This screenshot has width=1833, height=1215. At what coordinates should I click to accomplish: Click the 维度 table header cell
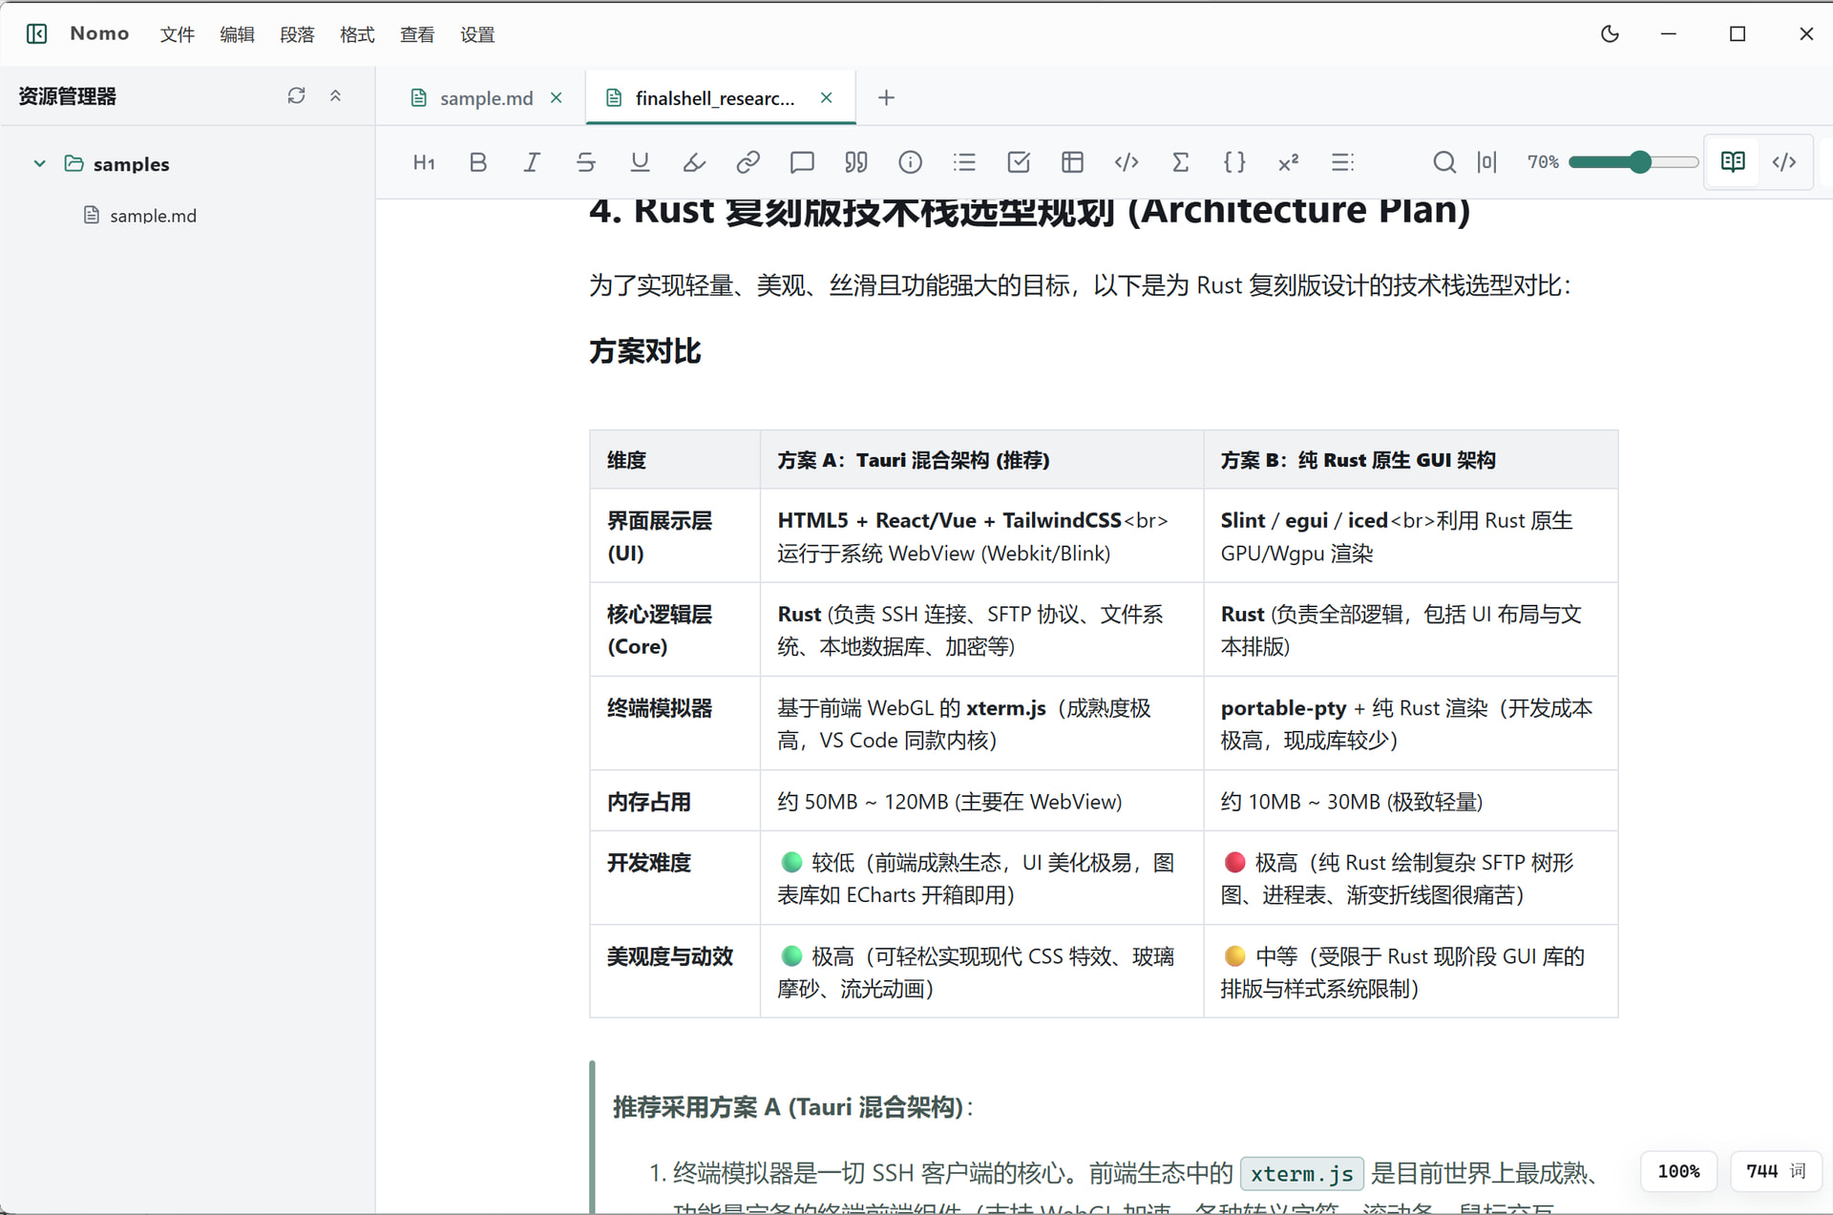pyautogui.click(x=675, y=460)
